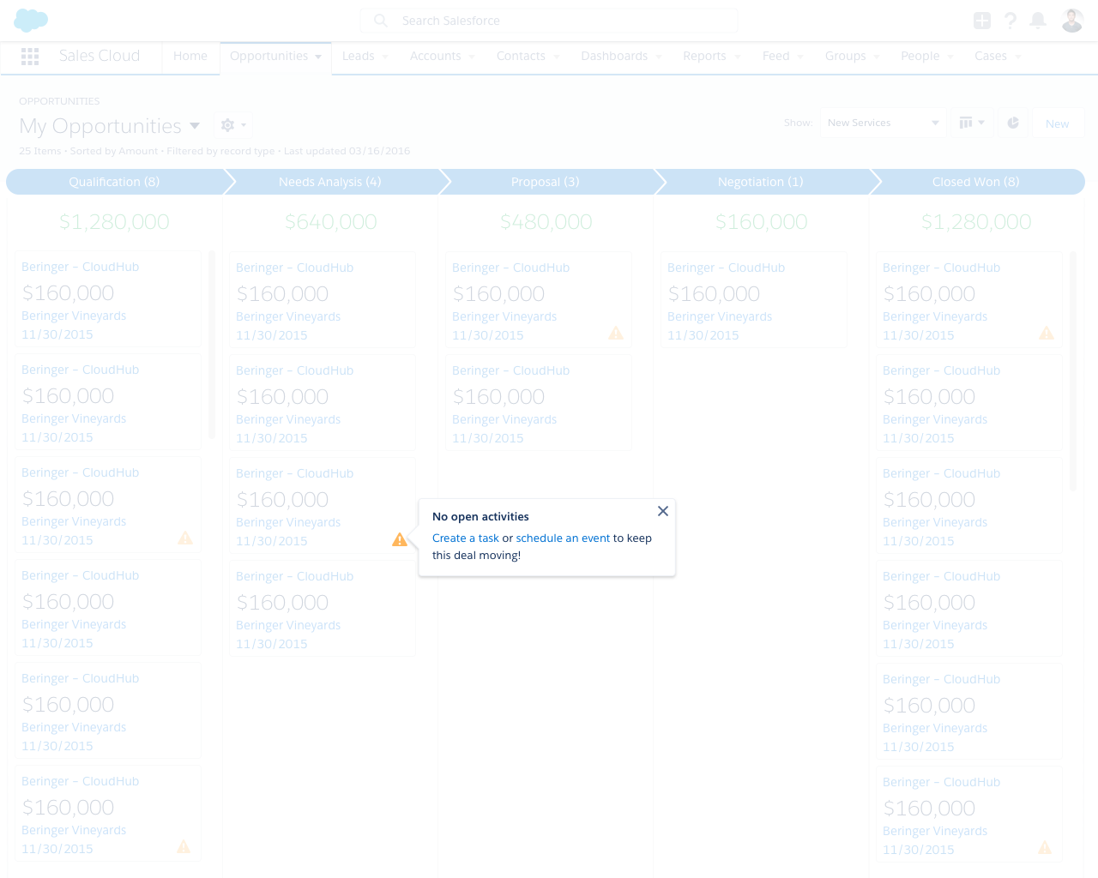
Task: Open the notifications bell icon
Action: [x=1037, y=19]
